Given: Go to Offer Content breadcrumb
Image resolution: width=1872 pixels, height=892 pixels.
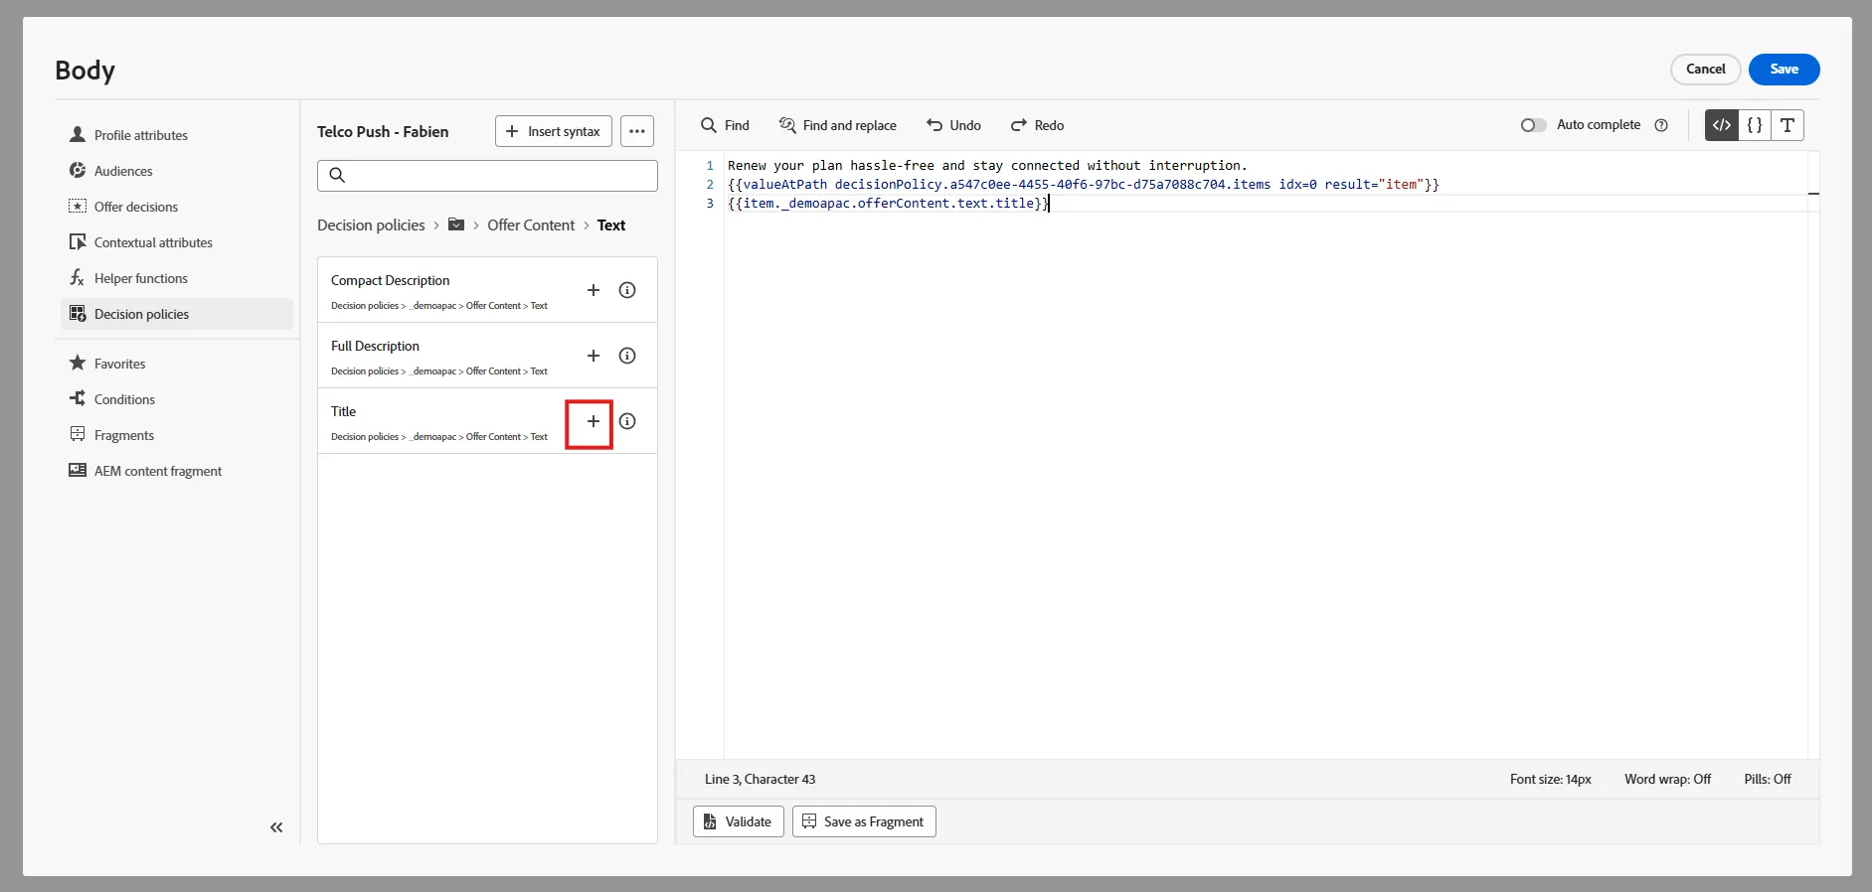Looking at the screenshot, I should [x=531, y=225].
